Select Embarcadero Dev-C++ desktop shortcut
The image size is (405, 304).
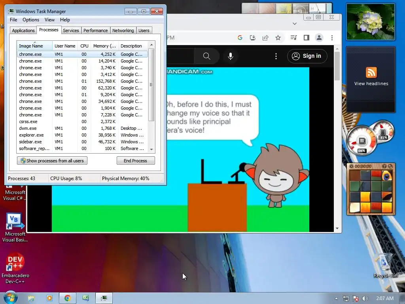tap(15, 268)
